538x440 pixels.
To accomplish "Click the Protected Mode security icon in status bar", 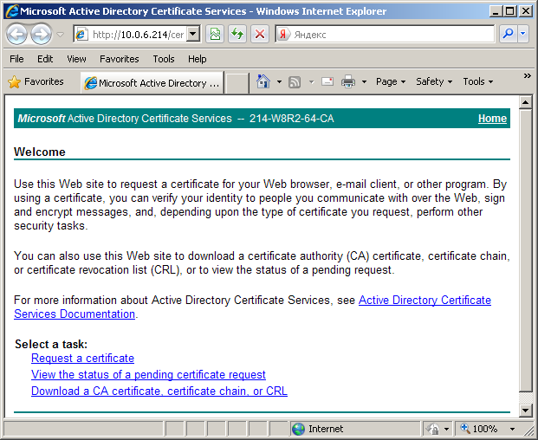I will click(433, 429).
